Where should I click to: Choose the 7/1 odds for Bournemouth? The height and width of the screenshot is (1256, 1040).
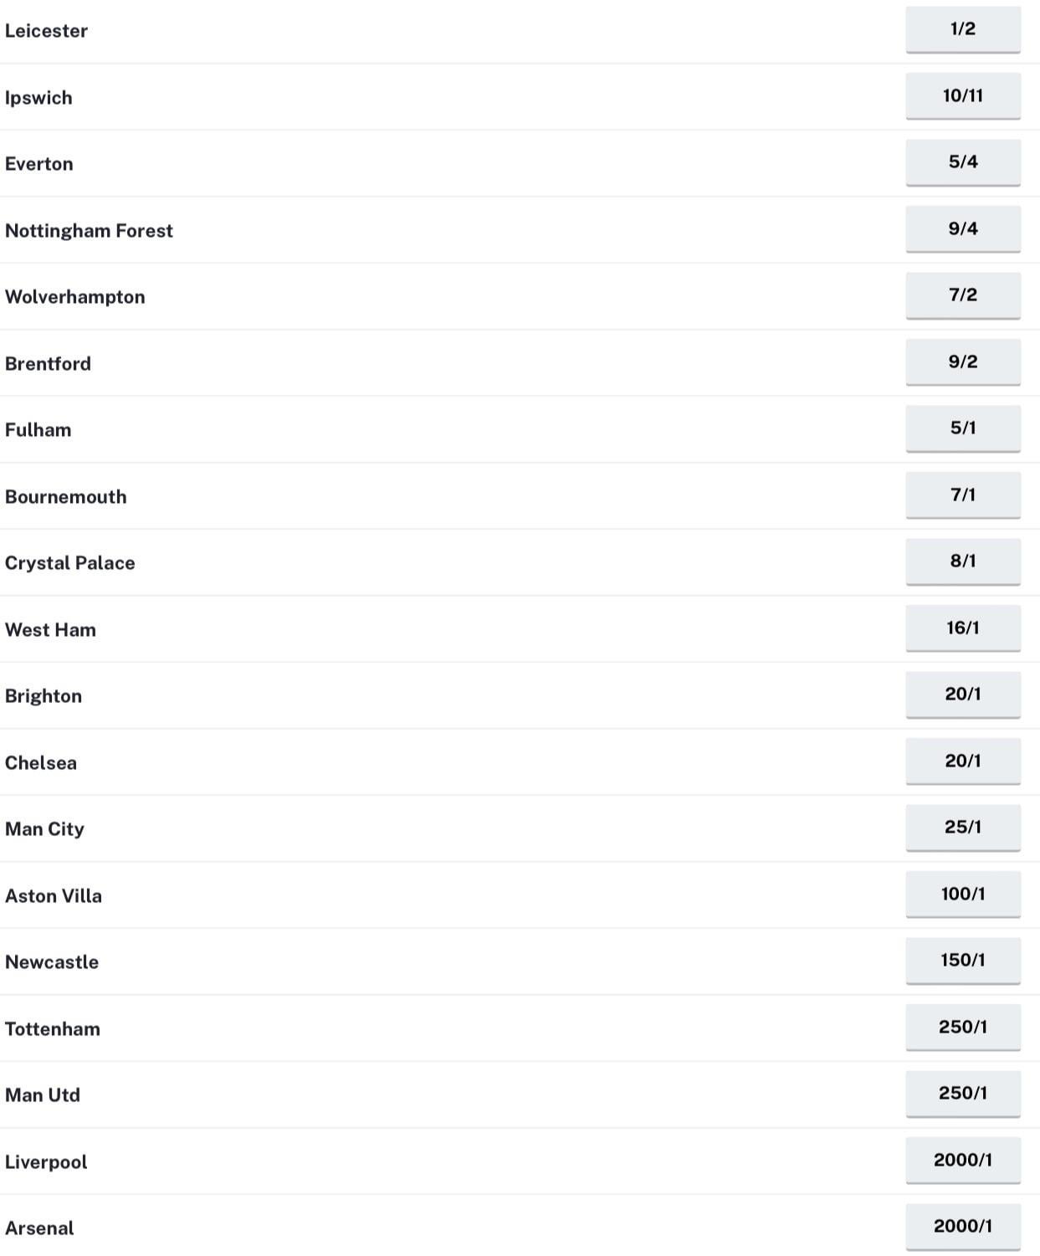tap(963, 495)
